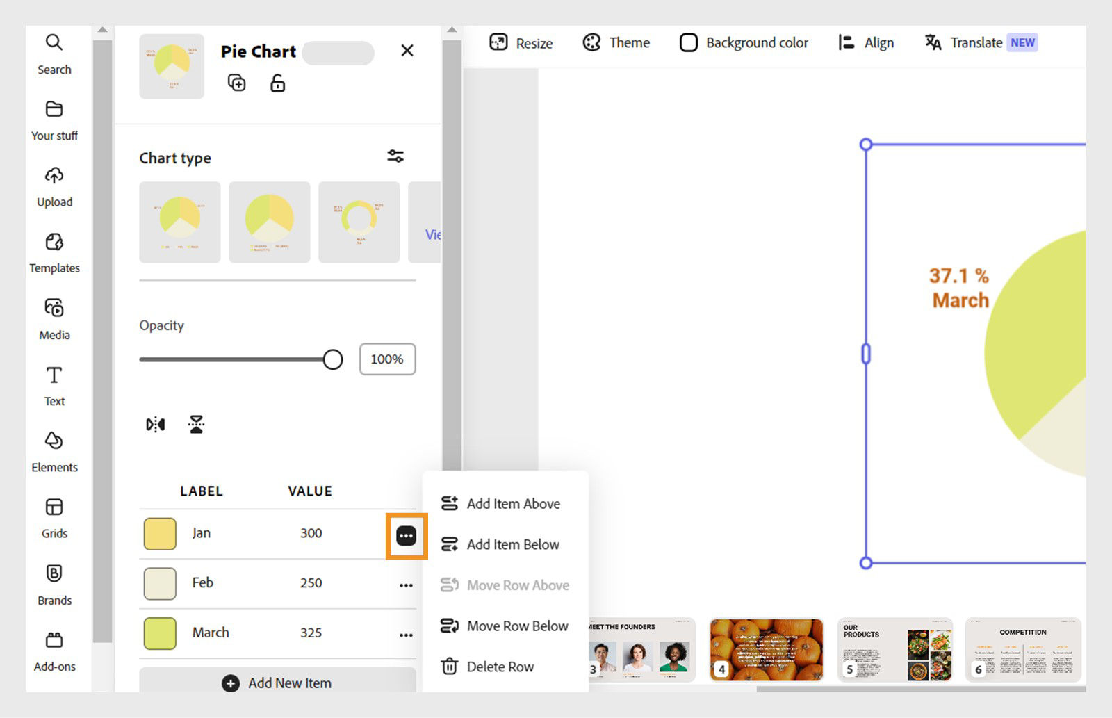Click the duplicate icon under Pie Chart

coord(237,83)
